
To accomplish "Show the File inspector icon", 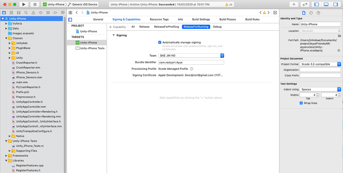I will (304, 13).
